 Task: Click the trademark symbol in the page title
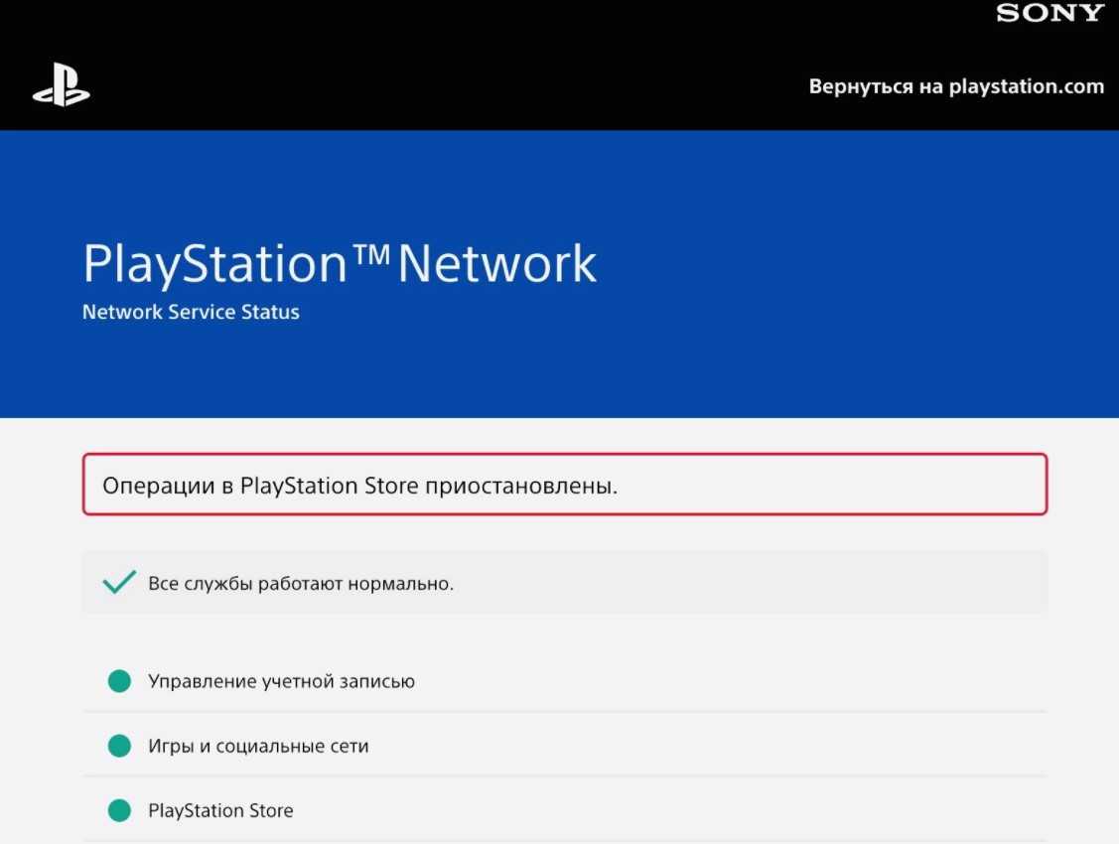coord(372,254)
